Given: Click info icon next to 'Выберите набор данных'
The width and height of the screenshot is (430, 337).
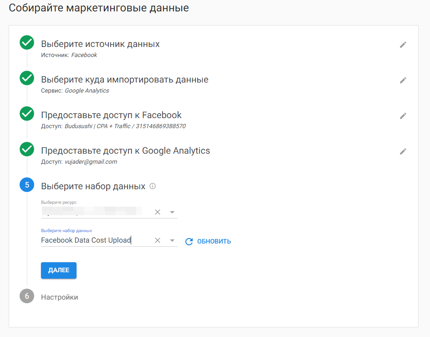Looking at the screenshot, I should (x=153, y=186).
